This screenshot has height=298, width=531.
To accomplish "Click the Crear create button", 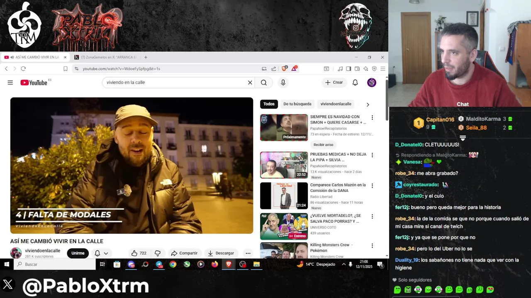I will (x=334, y=82).
